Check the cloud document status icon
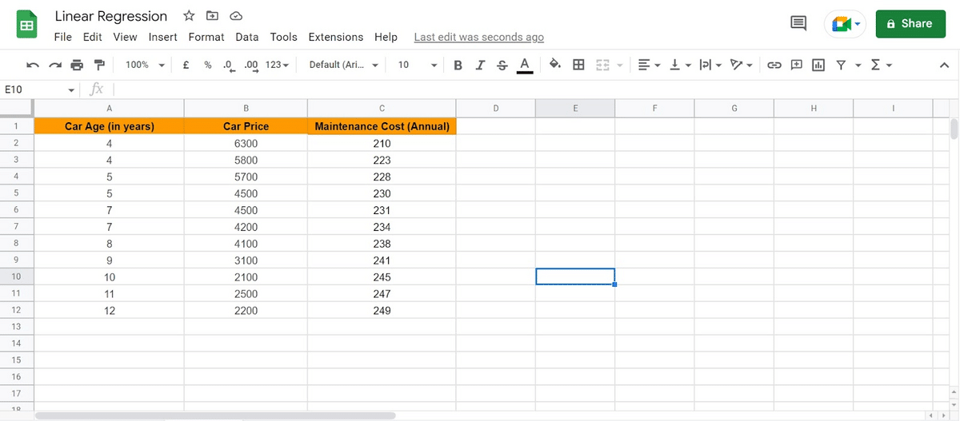Screen dimensions: 960x421 [x=236, y=16]
